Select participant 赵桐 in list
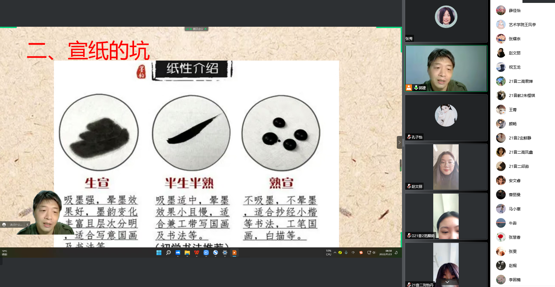 point(522,266)
